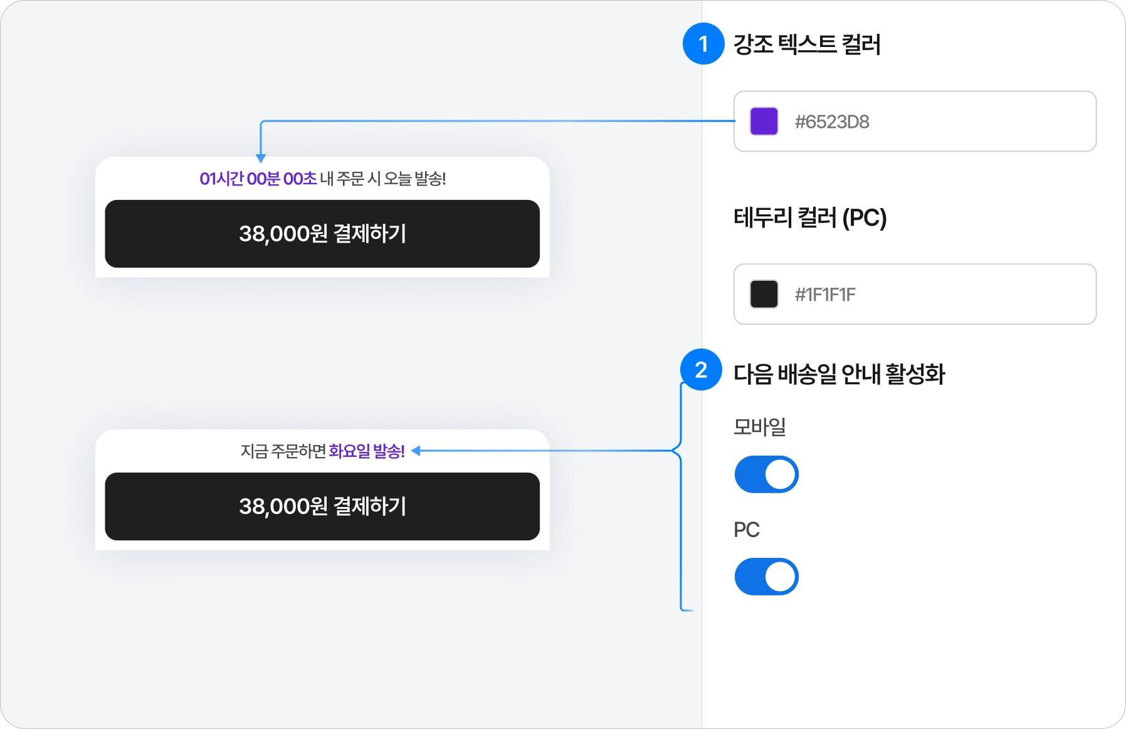1126x729 pixels.
Task: Open the purple #6523D8 color swatch
Action: click(x=764, y=121)
